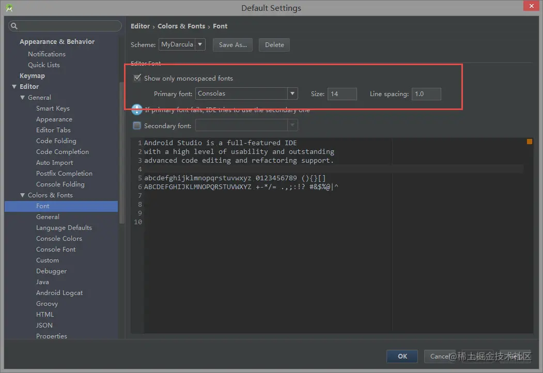Collapse the Editor tree node
This screenshot has width=543, height=373.
(14, 87)
